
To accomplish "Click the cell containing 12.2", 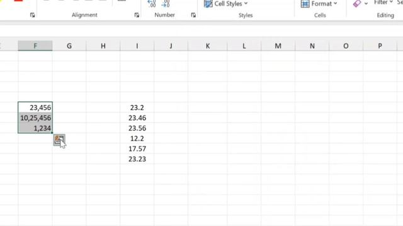I will pos(137,138).
